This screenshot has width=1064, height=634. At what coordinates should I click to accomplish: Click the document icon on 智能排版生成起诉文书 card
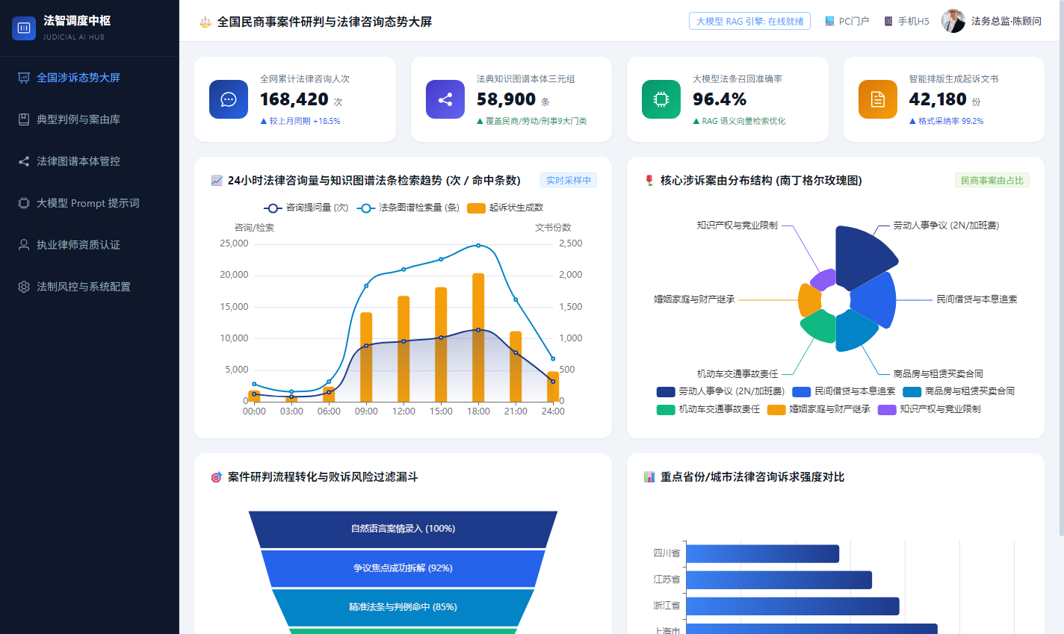(878, 99)
